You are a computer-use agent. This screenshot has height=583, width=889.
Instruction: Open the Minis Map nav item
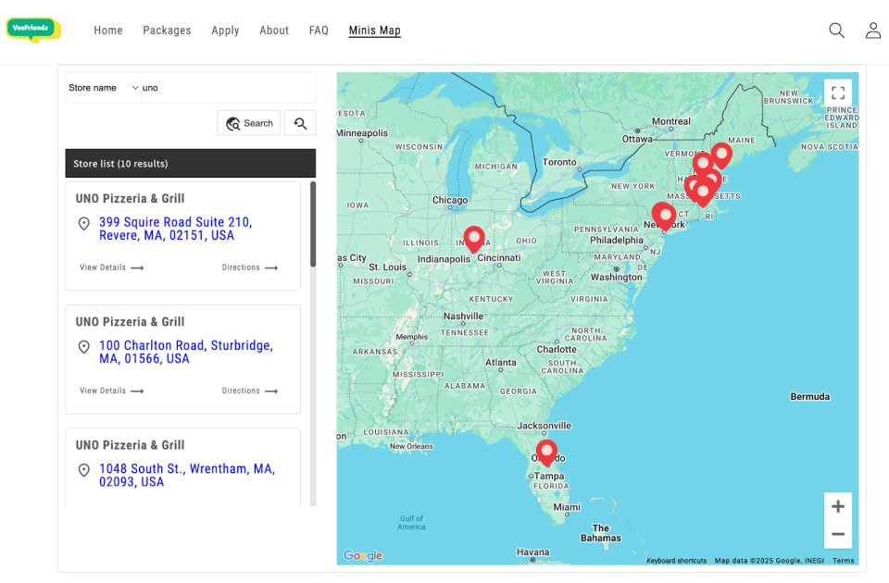click(374, 31)
